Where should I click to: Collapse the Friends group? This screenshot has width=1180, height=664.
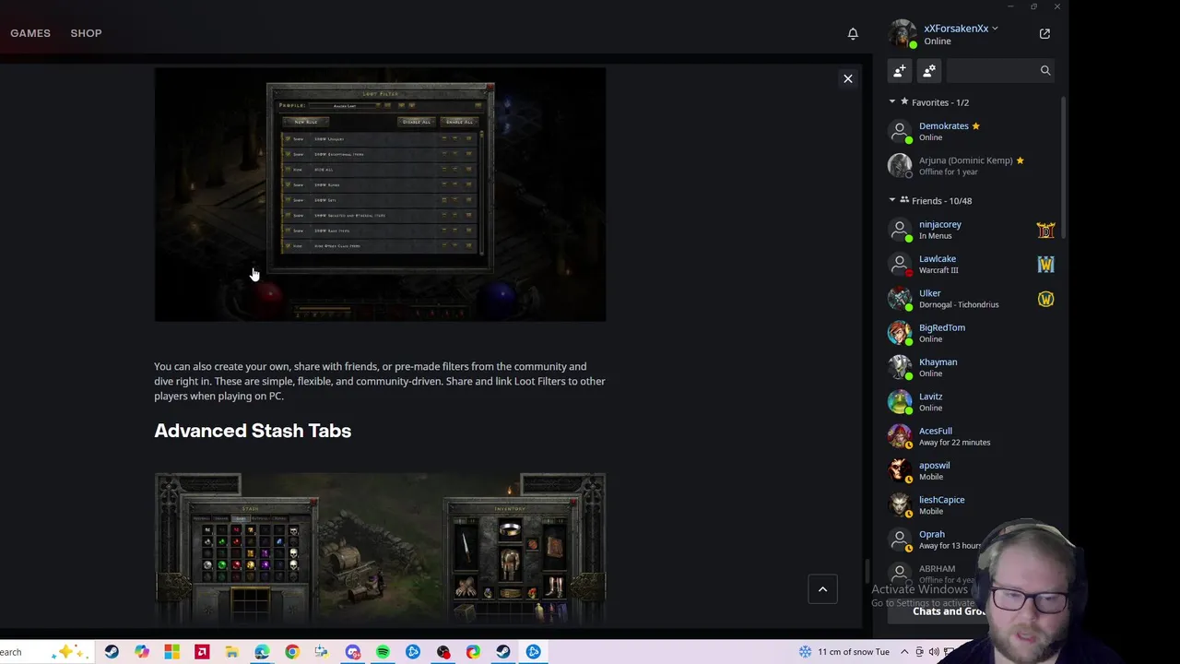click(892, 200)
